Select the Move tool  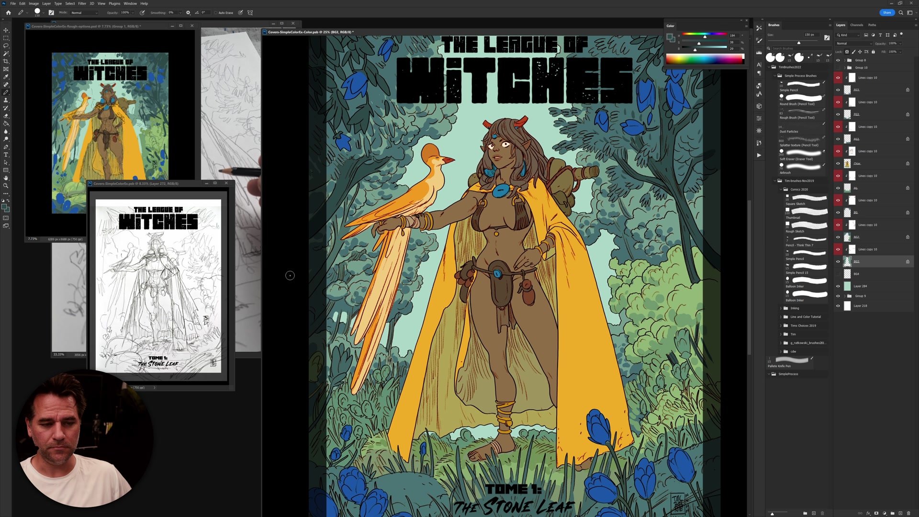click(6, 30)
